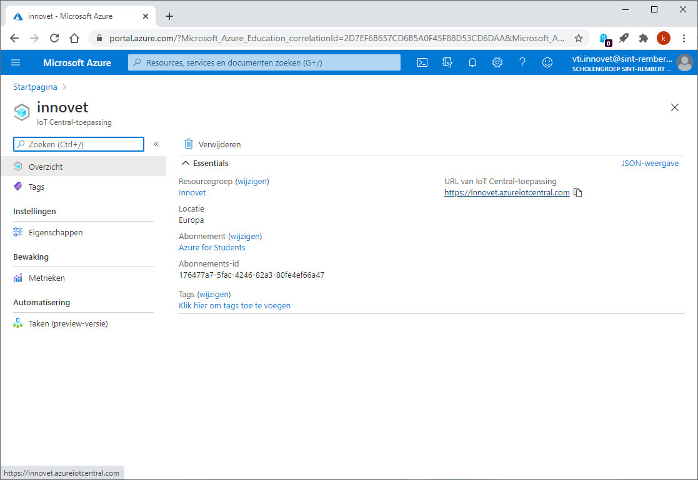Click the Verwijderen trash icon
Image resolution: width=698 pixels, height=480 pixels.
(x=189, y=144)
